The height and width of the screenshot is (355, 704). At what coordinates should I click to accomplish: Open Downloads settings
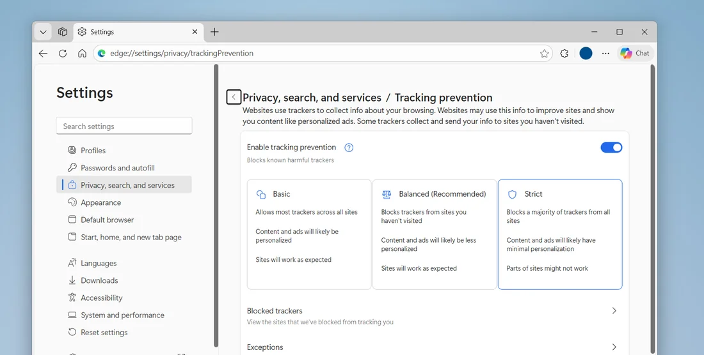124,280
